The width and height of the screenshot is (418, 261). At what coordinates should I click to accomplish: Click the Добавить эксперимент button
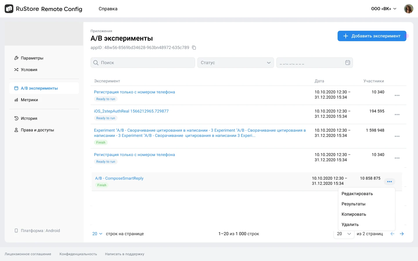[x=372, y=36]
